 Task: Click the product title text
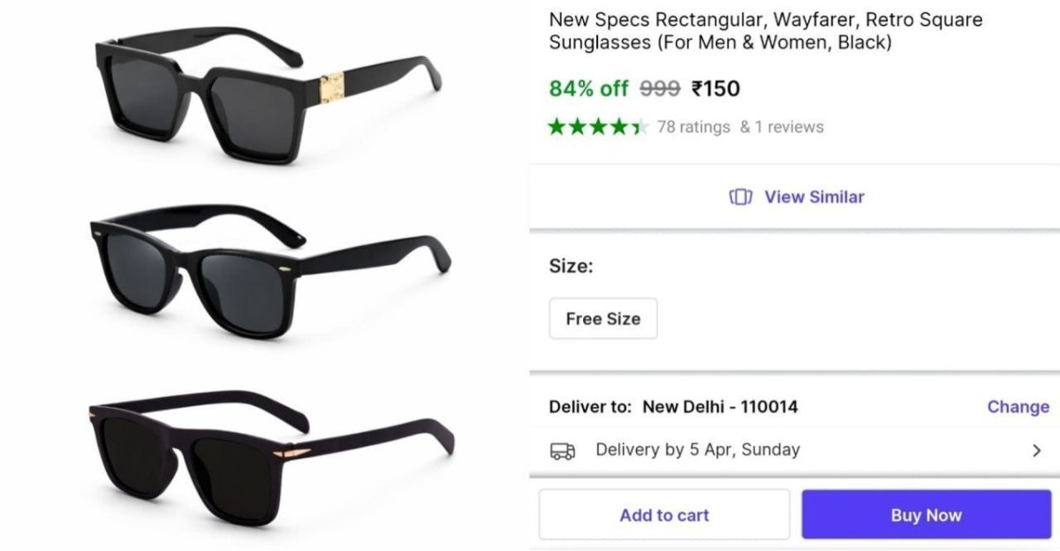pyautogui.click(x=765, y=30)
